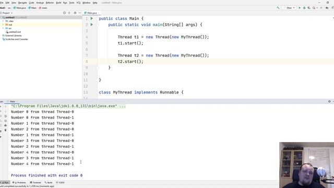Open the Project view selector dropdown
The width and height of the screenshot is (334, 188).
click(7, 13)
